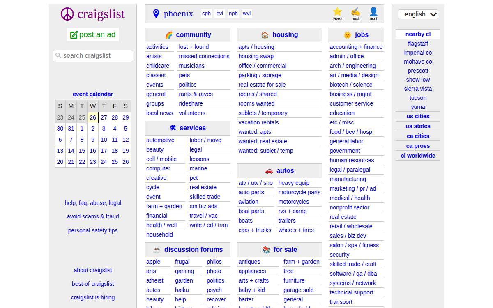Open the skilled trade services link

click(x=205, y=197)
